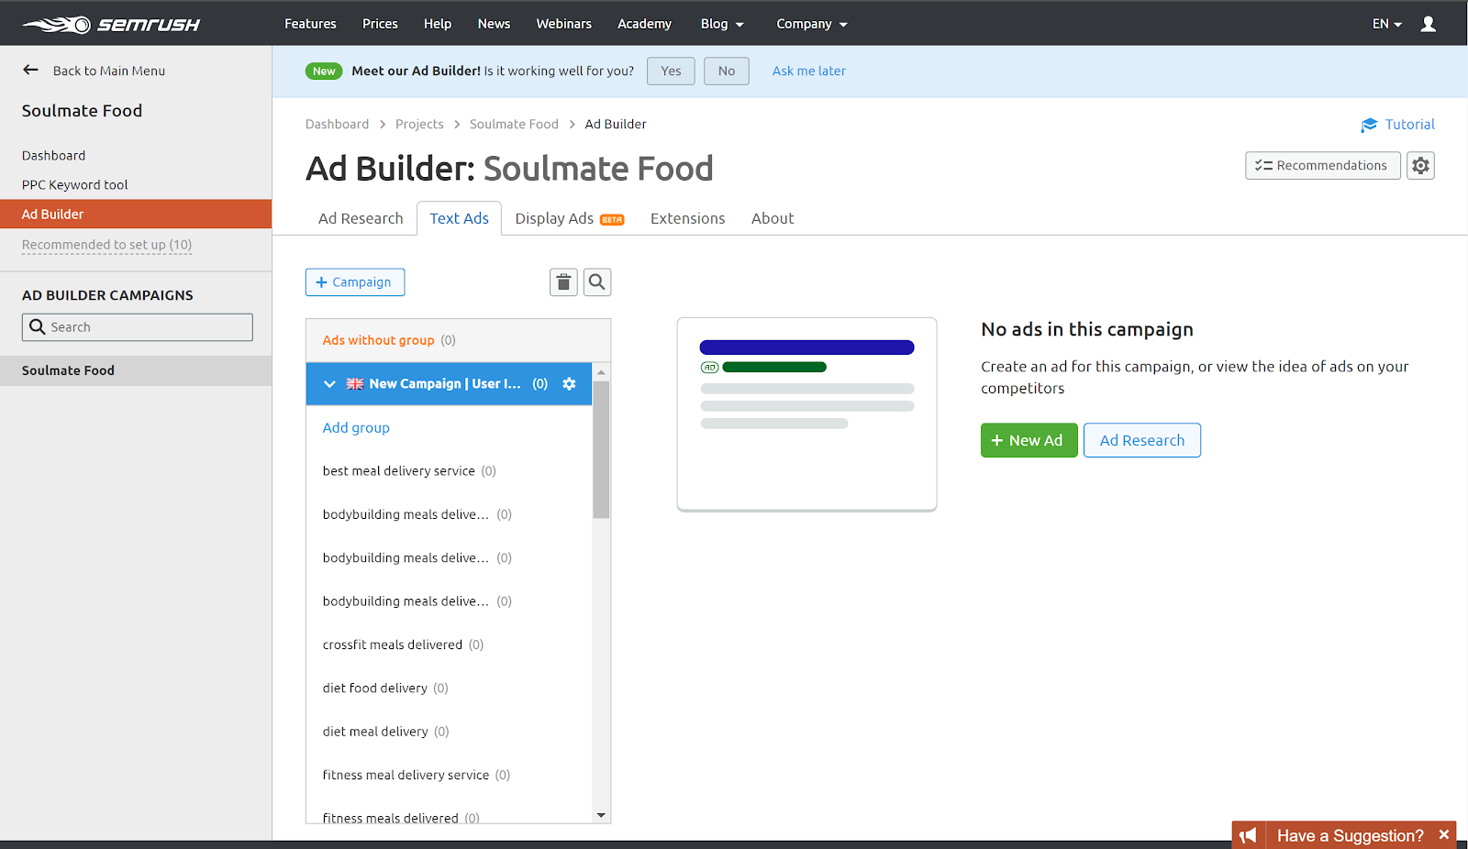Answer Yes to Ad Builder feedback
The height and width of the screenshot is (849, 1468).
[x=671, y=71]
